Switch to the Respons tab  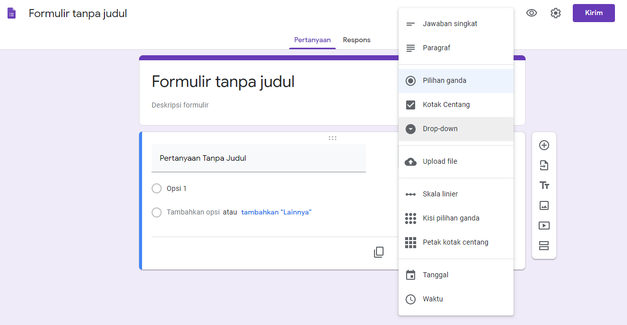[x=356, y=40]
